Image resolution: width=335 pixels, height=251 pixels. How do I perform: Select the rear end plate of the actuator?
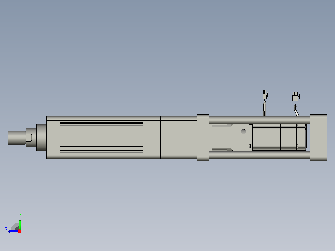coord(318,138)
